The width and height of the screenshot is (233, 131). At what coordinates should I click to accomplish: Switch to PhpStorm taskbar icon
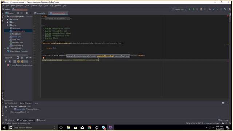point(111,128)
